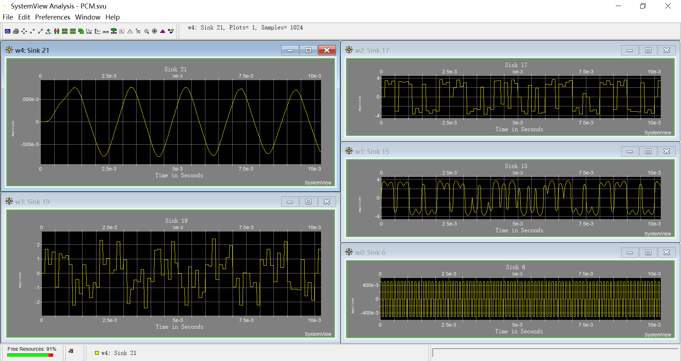The height and width of the screenshot is (361, 681).
Task: Click the SystemView label in Sink 17 plot
Action: point(658,133)
